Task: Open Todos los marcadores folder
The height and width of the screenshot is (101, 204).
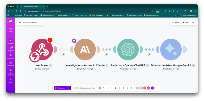Action: (x=188, y=15)
